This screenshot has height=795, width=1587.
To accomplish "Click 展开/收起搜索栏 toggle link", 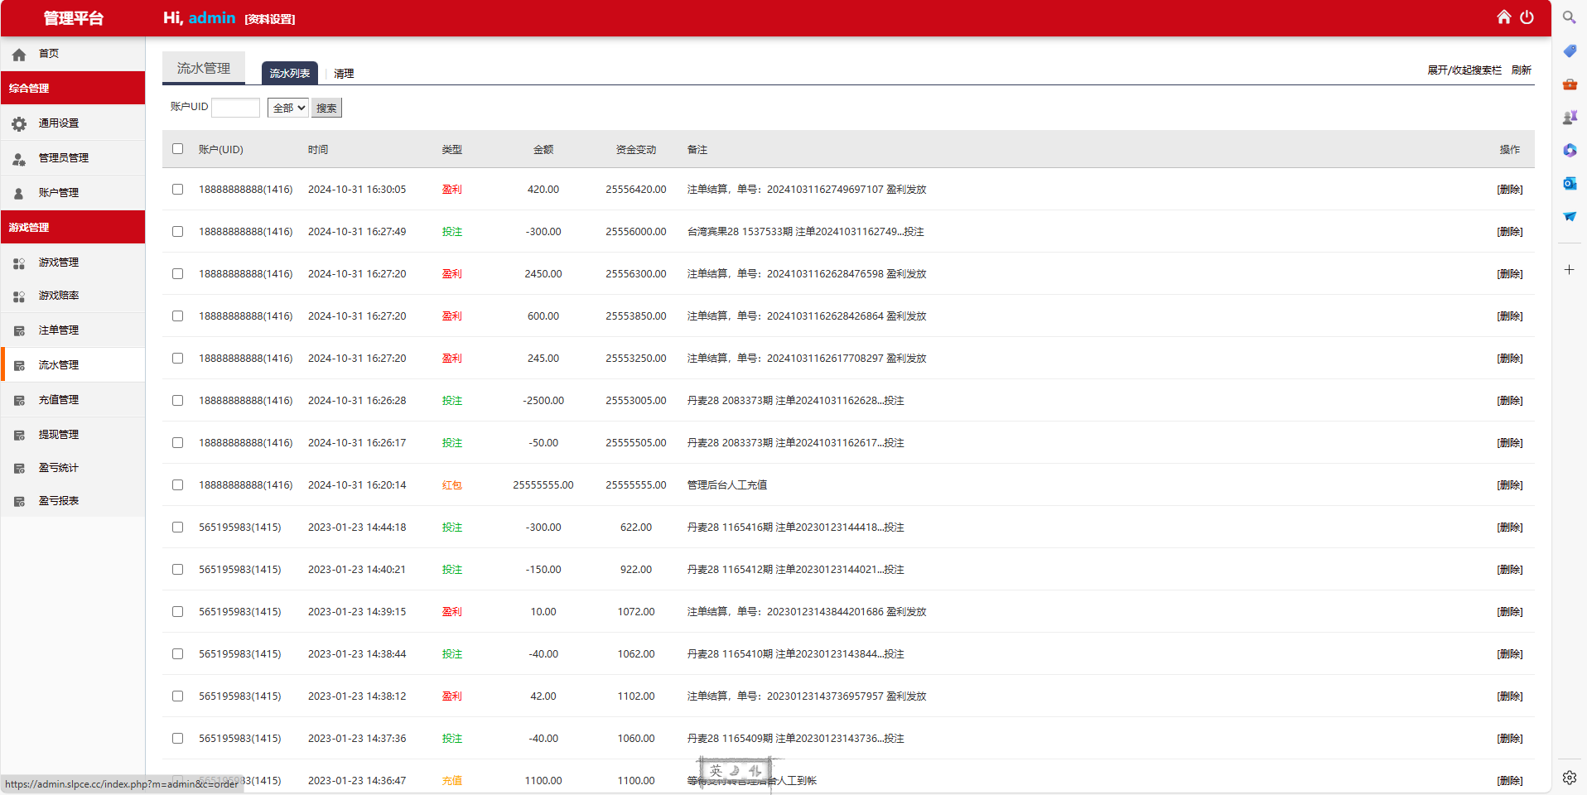I will point(1464,70).
